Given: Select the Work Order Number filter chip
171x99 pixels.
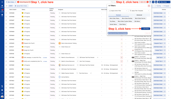Looking at the screenshot, I should pos(127,18).
